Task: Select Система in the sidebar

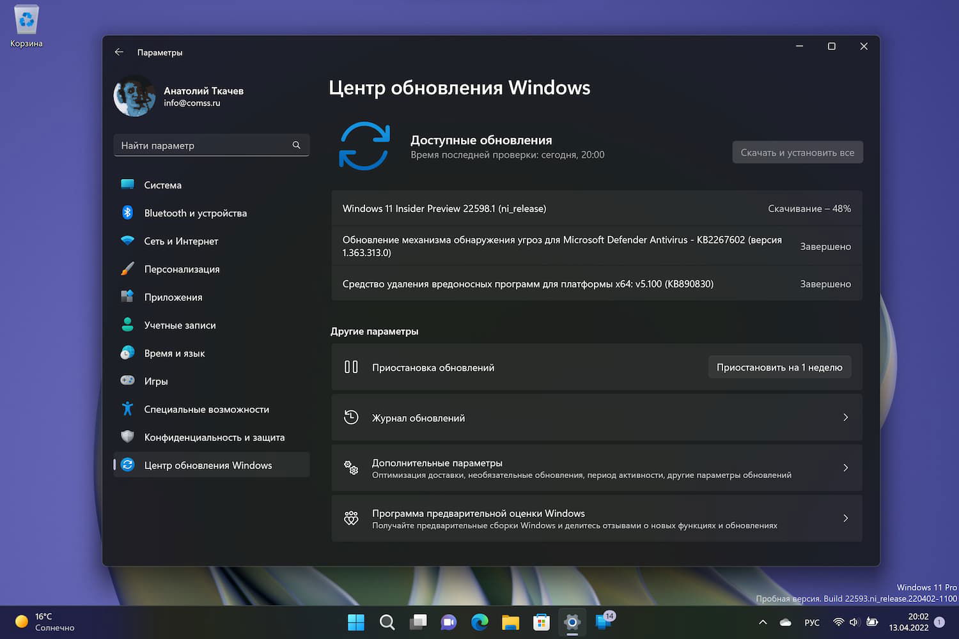Action: click(163, 185)
